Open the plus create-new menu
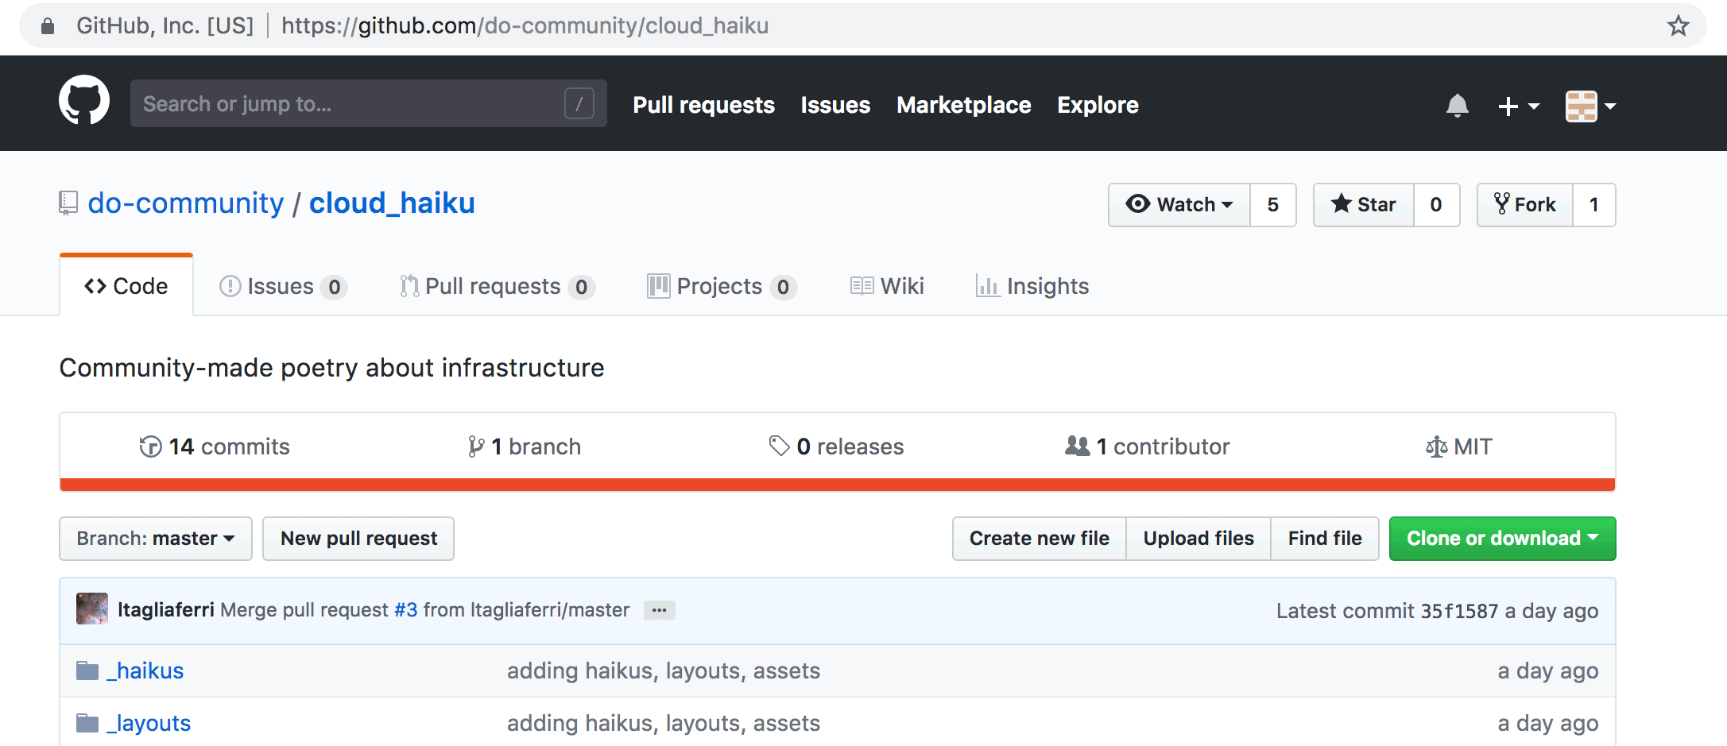Screen dimensions: 1727x746 1518,106
